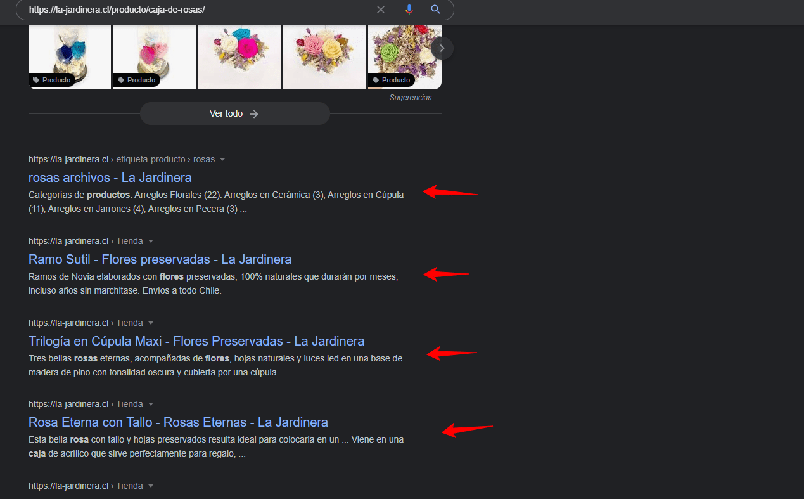The image size is (804, 499).
Task: Click the 'Ver todo' button
Action: click(x=235, y=113)
